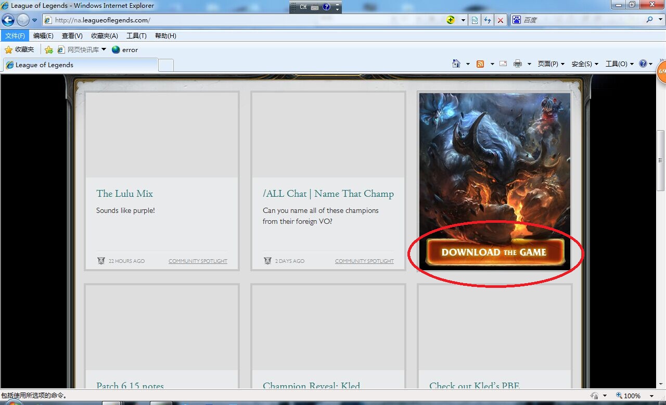
Task: Open the 文件(F) menu
Action: click(15, 36)
